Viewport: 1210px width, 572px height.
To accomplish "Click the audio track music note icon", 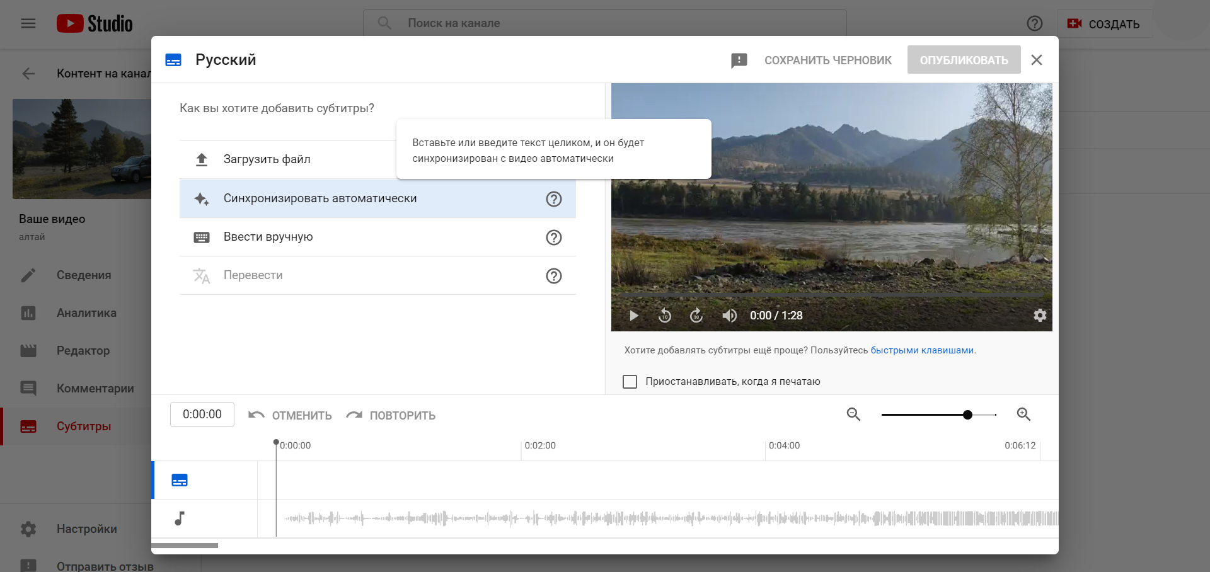I will tap(180, 518).
